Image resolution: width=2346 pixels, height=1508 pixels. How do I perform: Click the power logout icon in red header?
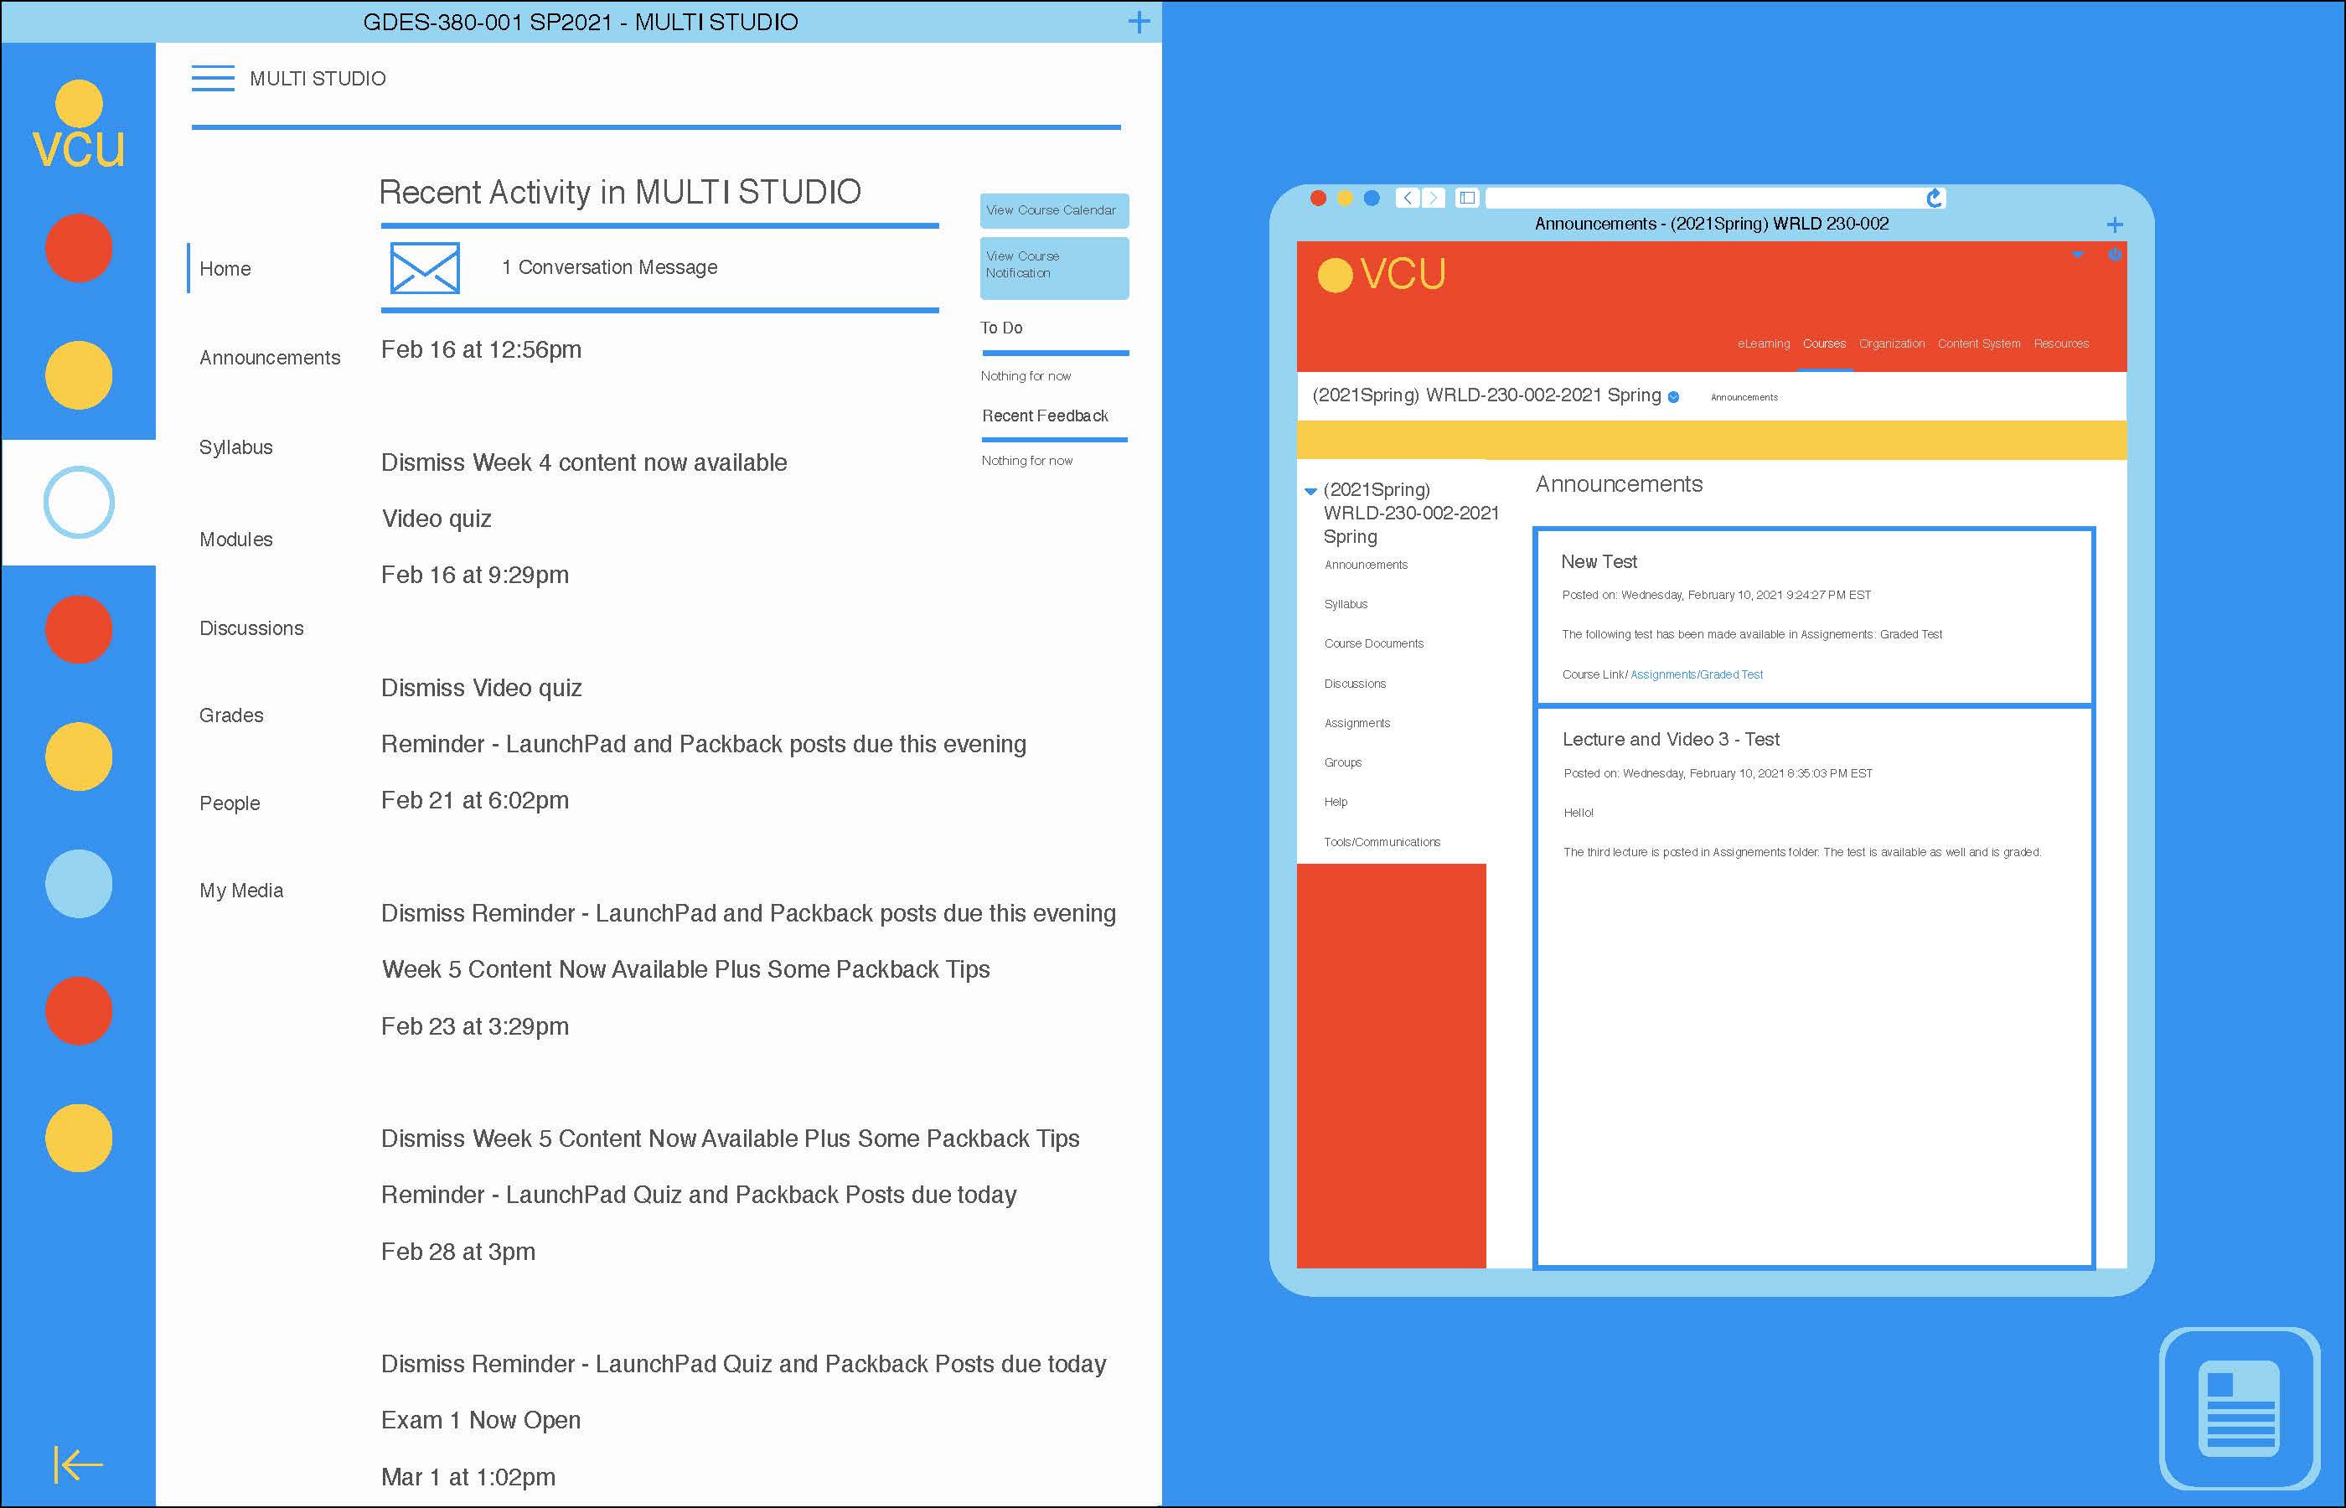[x=2115, y=255]
